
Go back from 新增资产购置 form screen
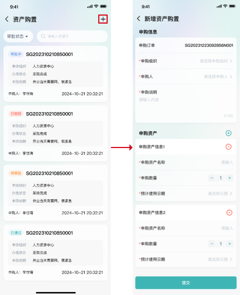point(138,19)
